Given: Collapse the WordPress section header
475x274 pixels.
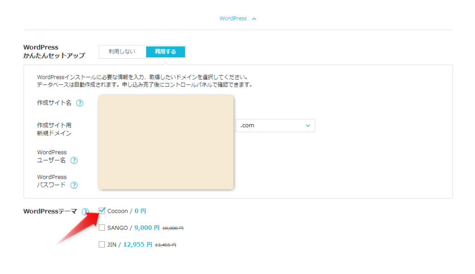Looking at the screenshot, I should [238, 19].
